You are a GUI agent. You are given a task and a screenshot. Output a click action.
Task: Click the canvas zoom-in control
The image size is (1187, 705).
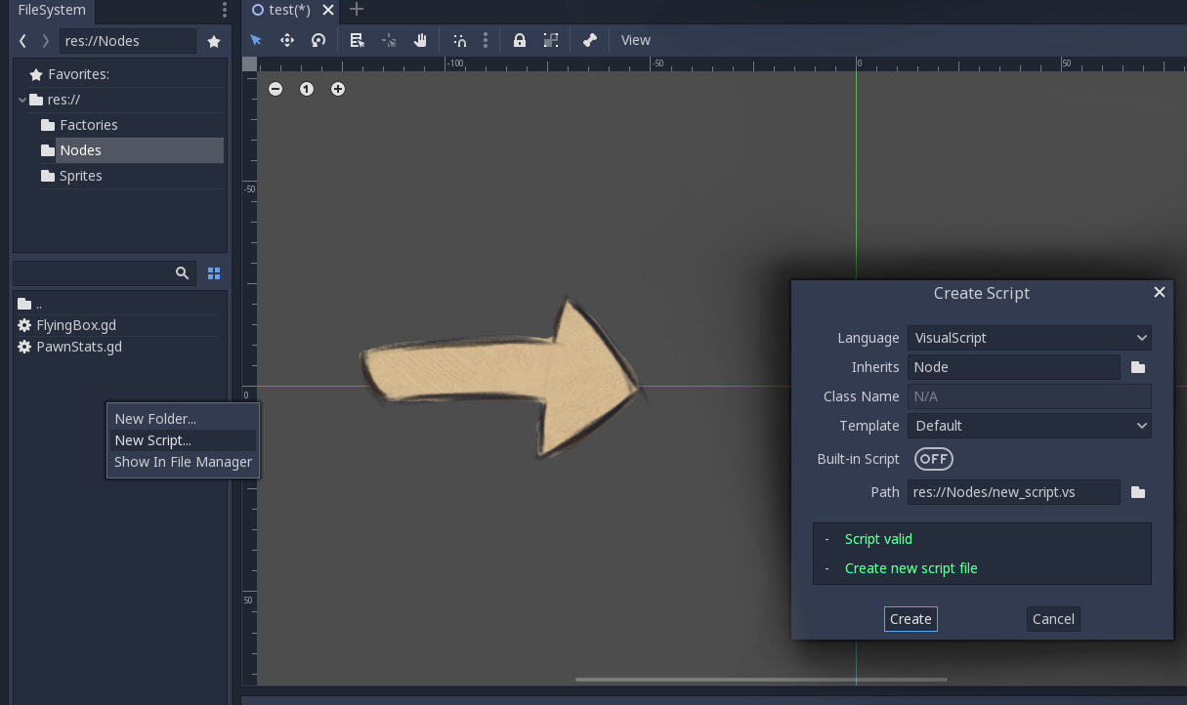click(x=337, y=89)
